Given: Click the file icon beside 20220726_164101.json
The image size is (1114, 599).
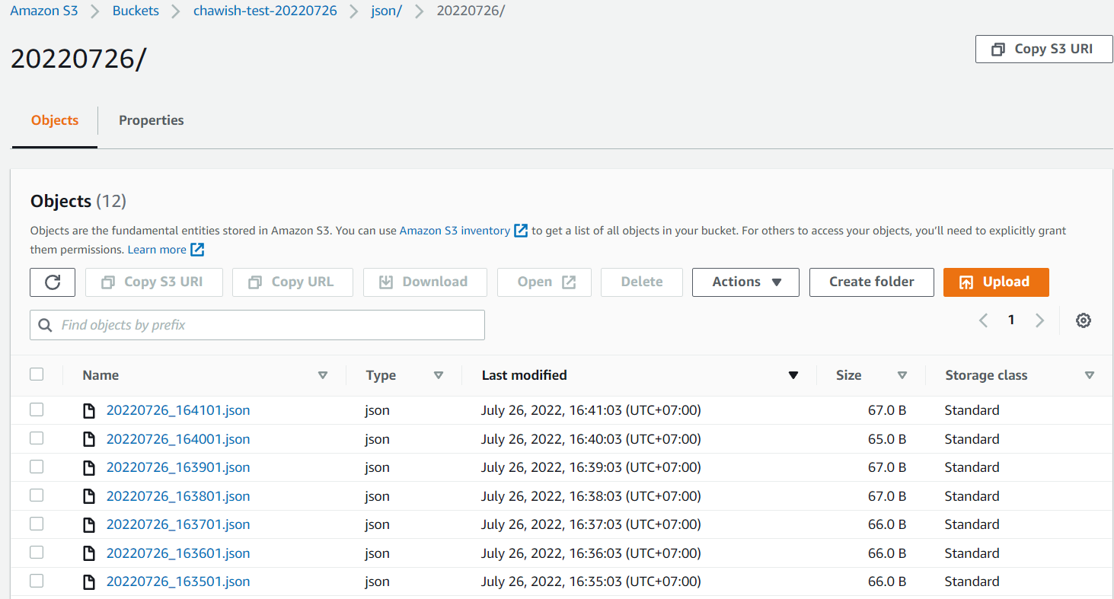Looking at the screenshot, I should (89, 409).
